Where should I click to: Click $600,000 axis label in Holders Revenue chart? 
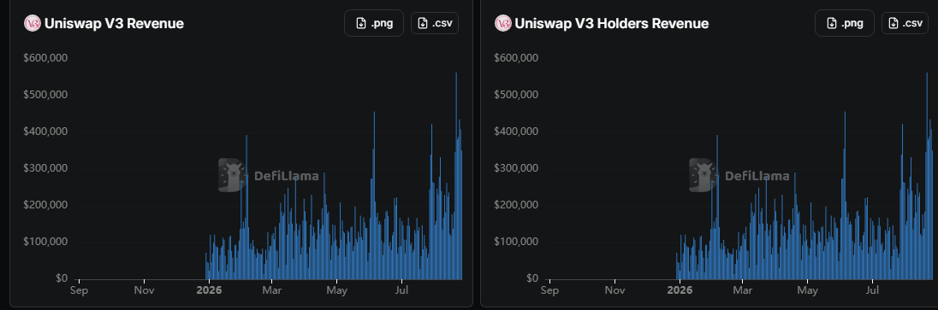[x=516, y=59]
